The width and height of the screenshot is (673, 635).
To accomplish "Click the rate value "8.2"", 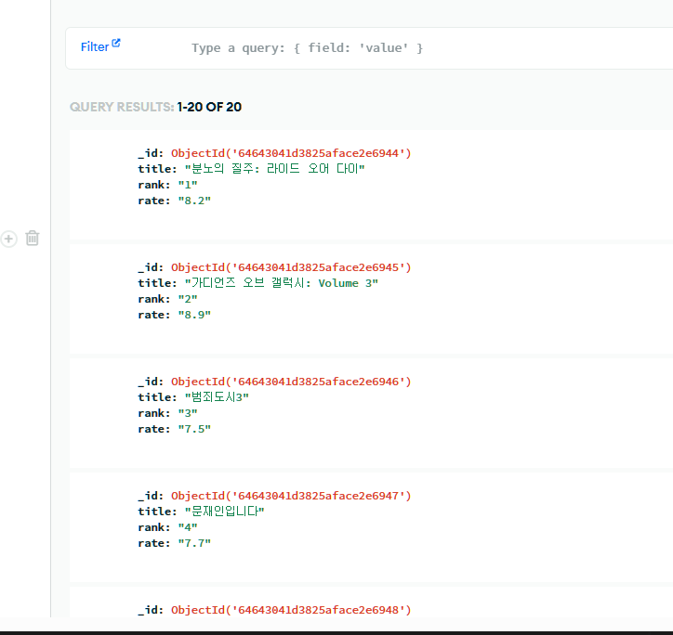I will [x=194, y=201].
